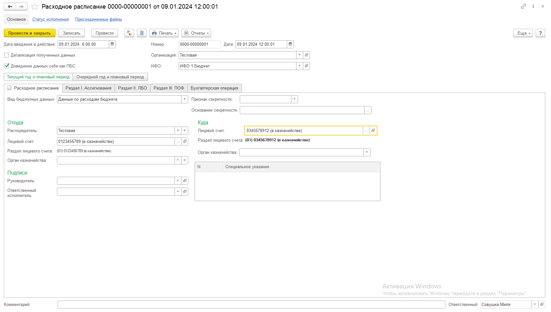Switch to the Основное section
The image size is (551, 312).
pos(16,19)
